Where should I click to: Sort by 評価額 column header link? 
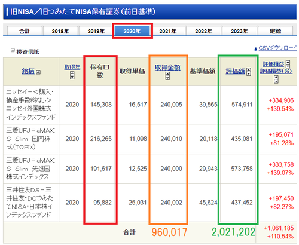pyautogui.click(x=235, y=71)
